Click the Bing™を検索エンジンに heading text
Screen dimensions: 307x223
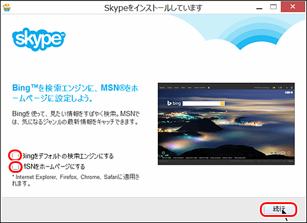click(x=75, y=93)
